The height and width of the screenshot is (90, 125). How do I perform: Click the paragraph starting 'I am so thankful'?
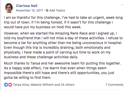[63, 22]
